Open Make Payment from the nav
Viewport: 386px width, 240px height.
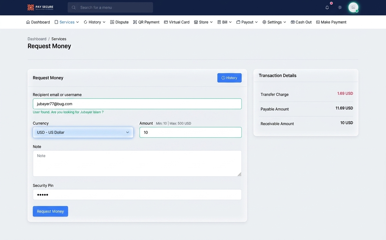(331, 22)
